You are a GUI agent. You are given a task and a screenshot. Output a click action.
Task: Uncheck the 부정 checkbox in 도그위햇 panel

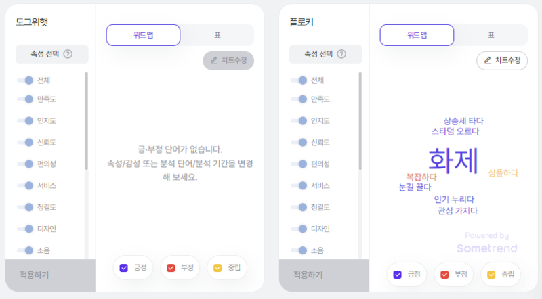point(171,268)
